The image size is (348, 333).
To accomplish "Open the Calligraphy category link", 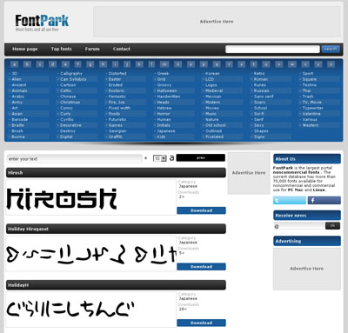I will (x=71, y=74).
